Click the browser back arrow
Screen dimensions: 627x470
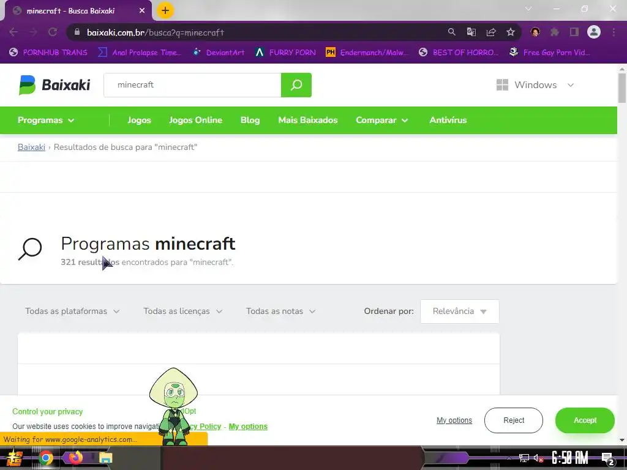(13, 32)
